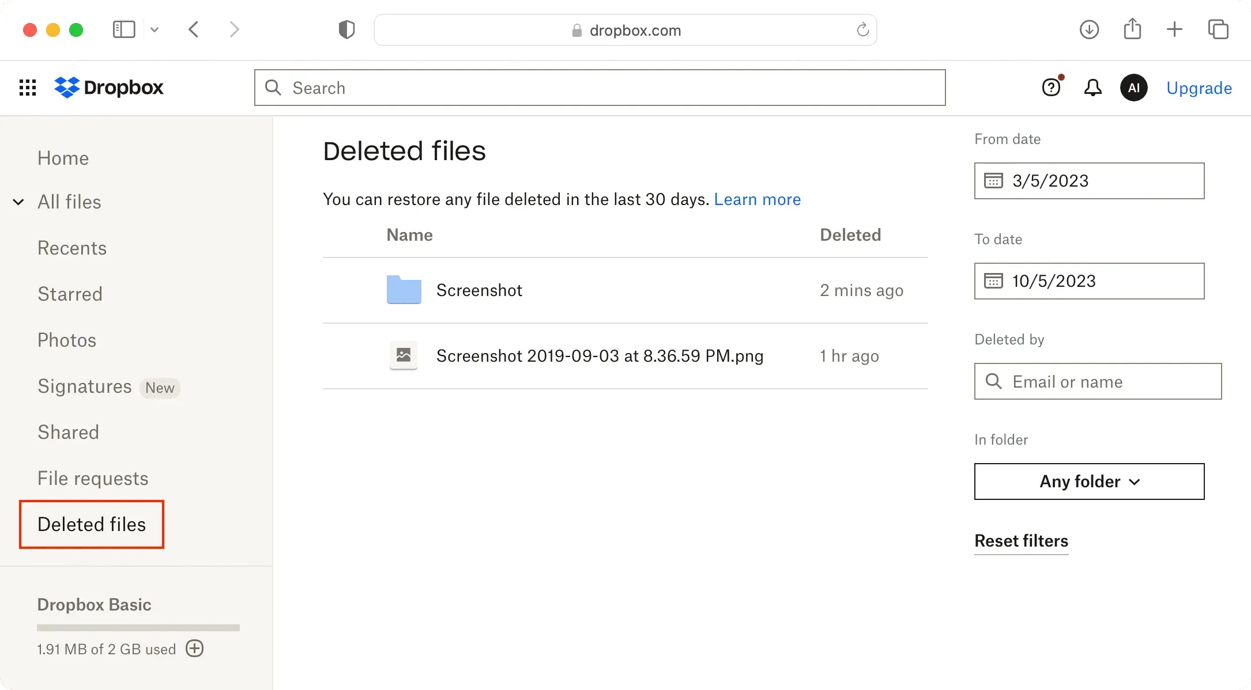Click the page reload icon
The image size is (1251, 690).
click(863, 30)
